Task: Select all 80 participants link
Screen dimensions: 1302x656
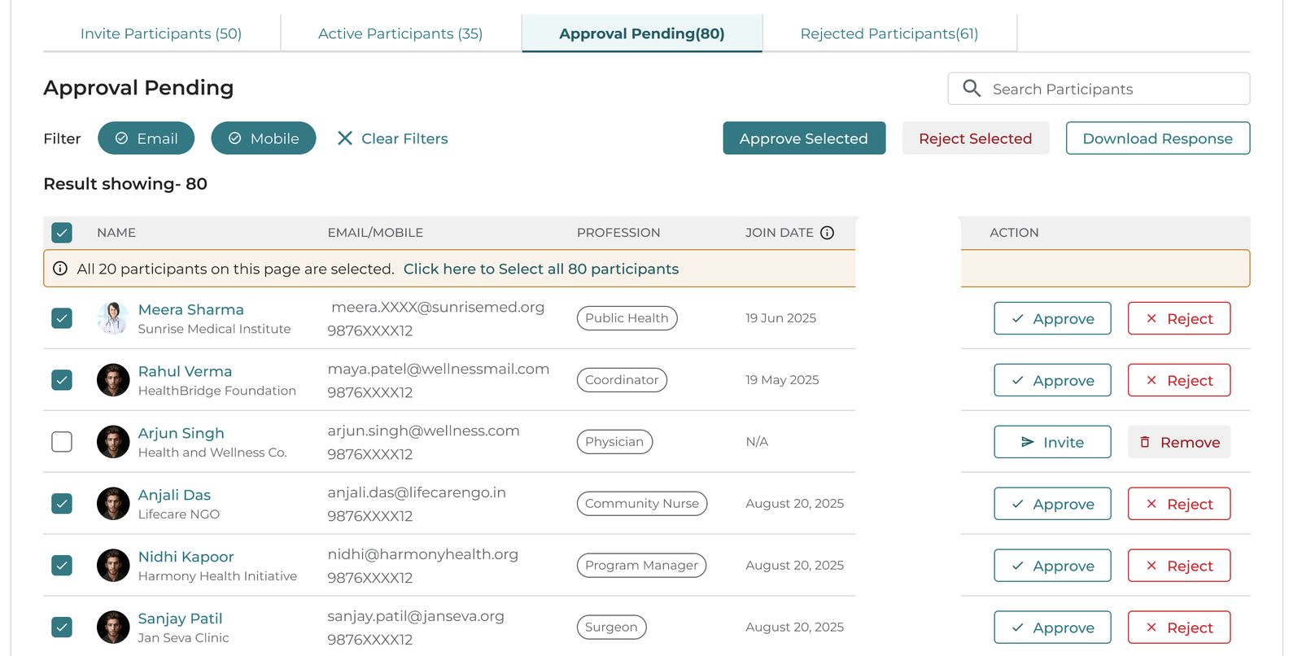Action: 541,269
